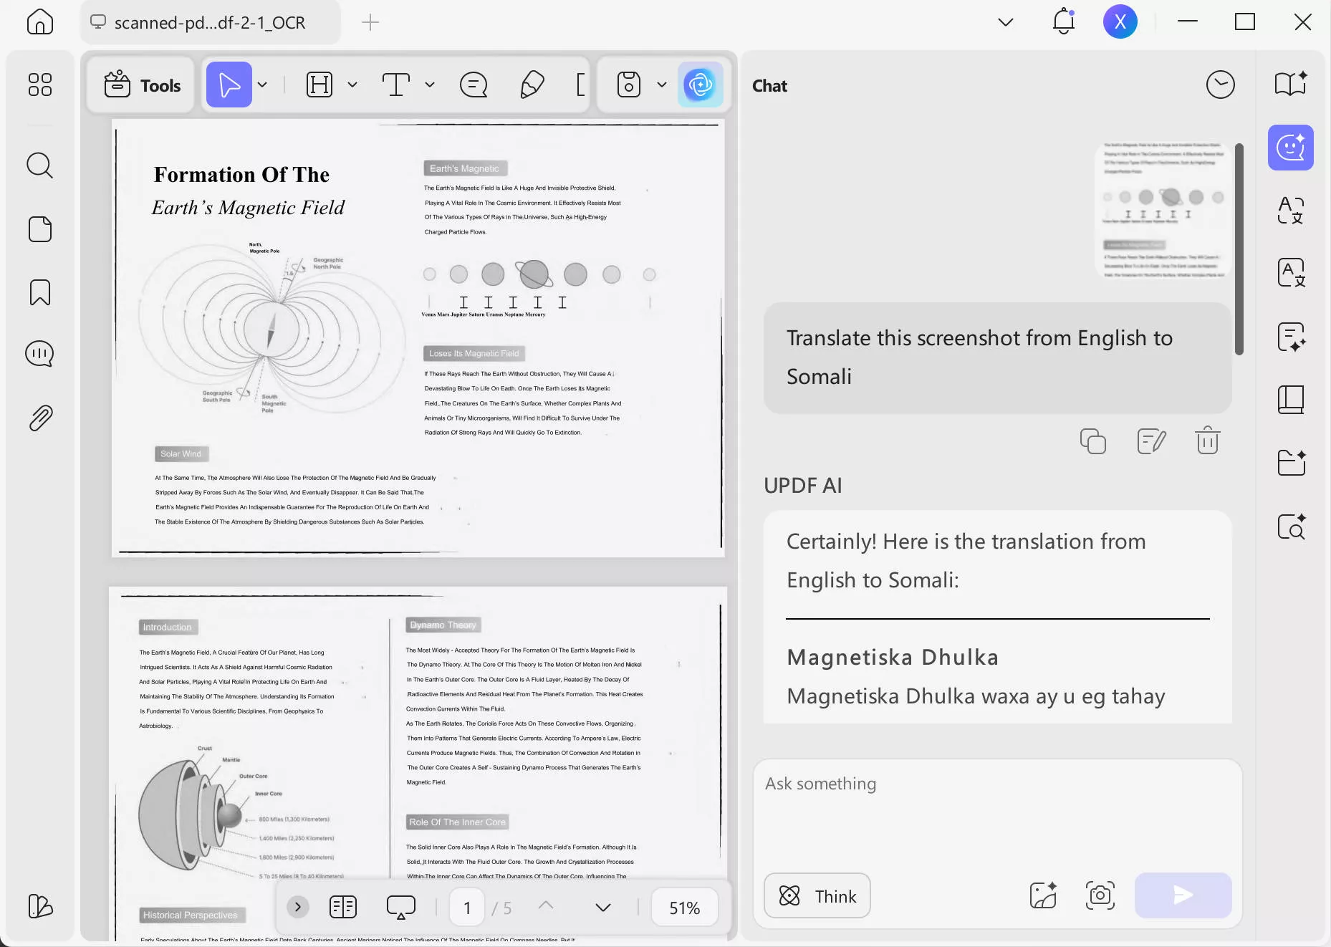Expand the select tool dropdown arrow
The height and width of the screenshot is (947, 1331).
coord(263,85)
